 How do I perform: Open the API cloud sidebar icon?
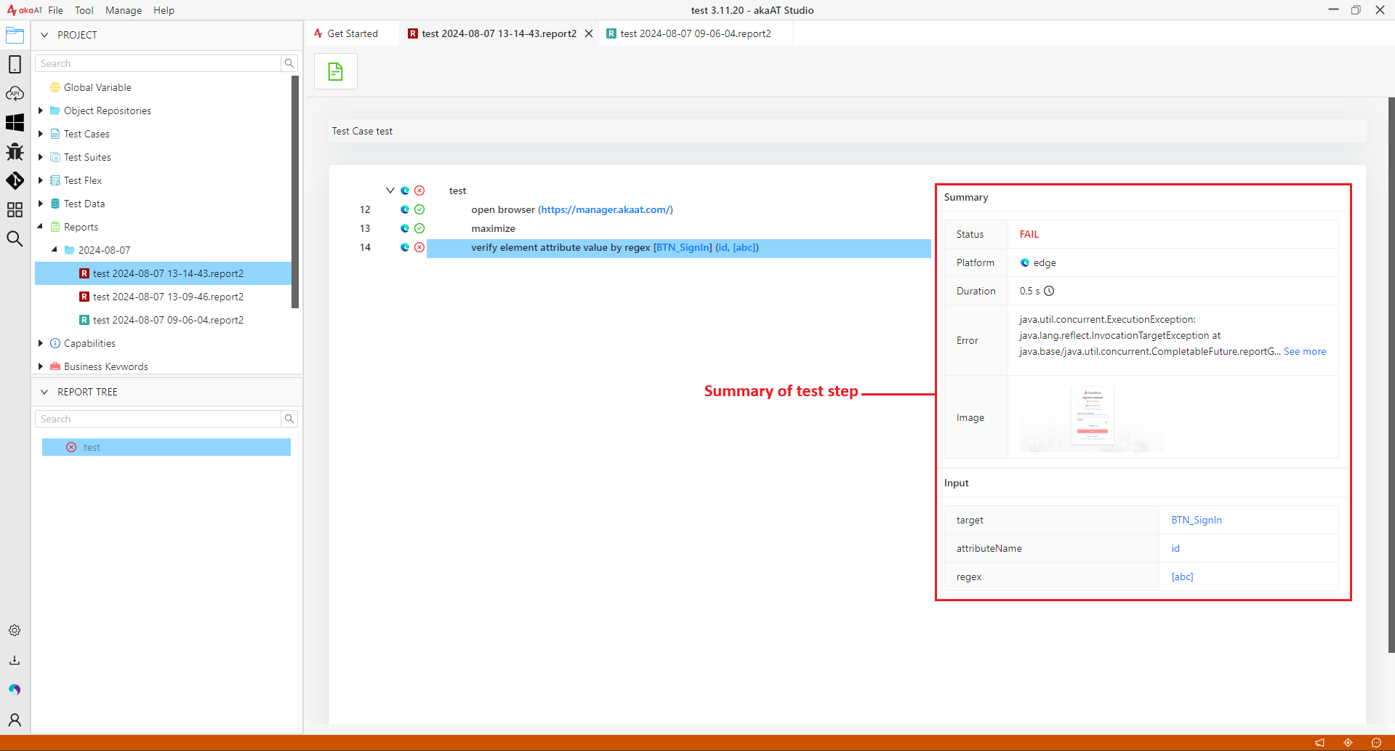[x=15, y=93]
